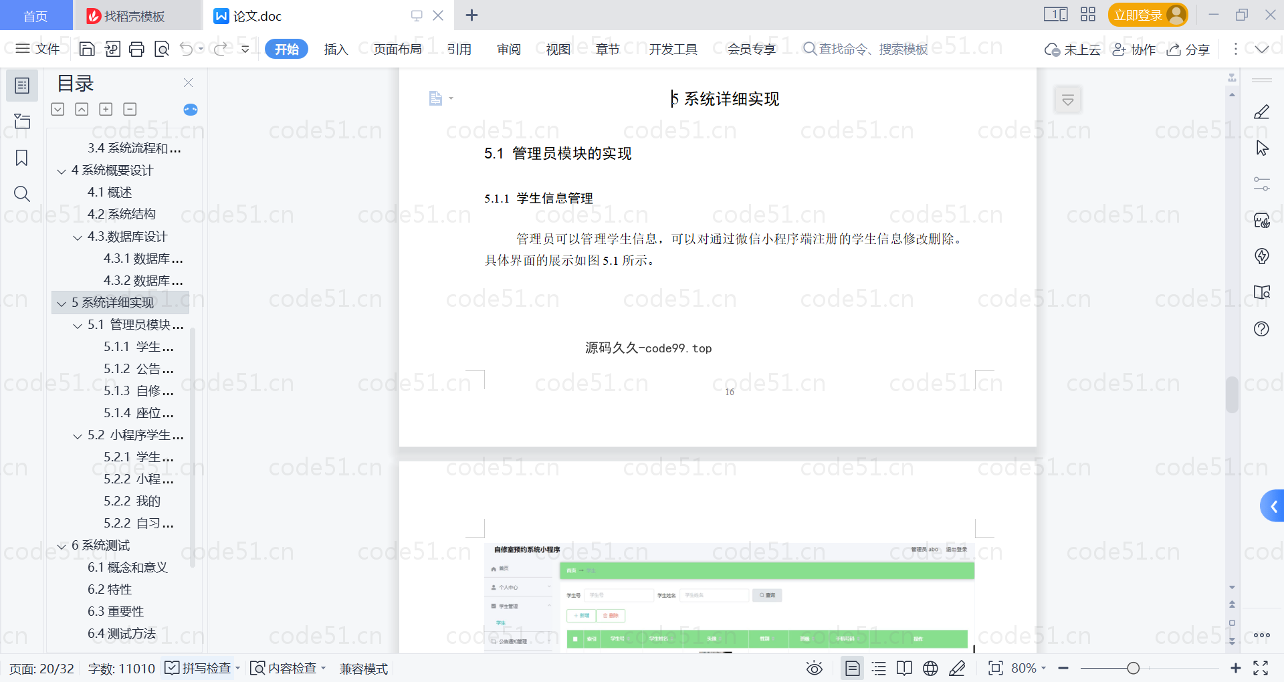1284x682 pixels.
Task: Click the fit page icon in status bar
Action: pos(996,668)
